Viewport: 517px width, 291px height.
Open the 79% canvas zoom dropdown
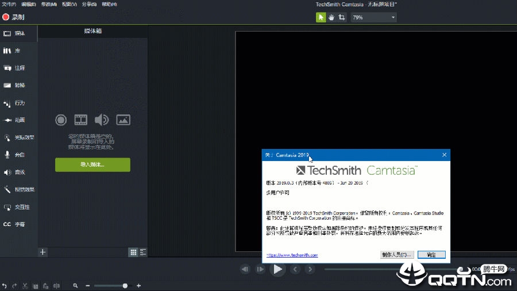coord(373,17)
